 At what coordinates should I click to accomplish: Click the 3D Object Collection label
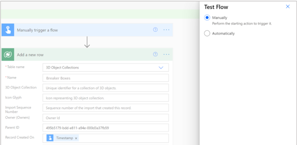click(x=21, y=87)
